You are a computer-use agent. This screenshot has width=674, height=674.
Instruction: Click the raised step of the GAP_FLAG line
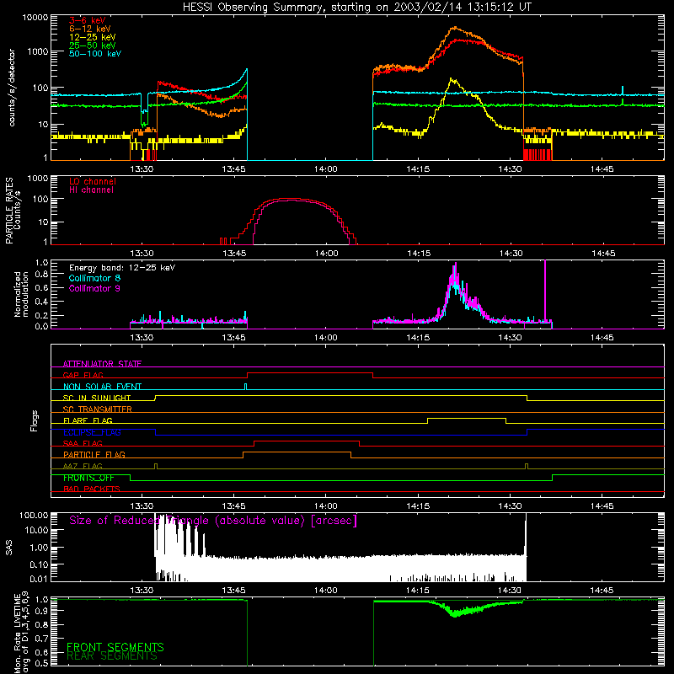point(310,373)
